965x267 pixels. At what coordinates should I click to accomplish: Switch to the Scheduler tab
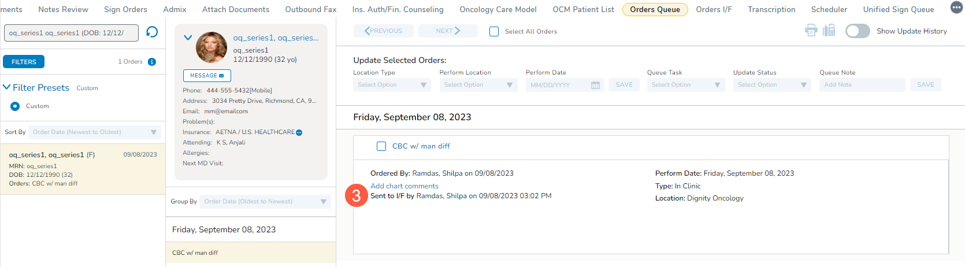(x=829, y=9)
